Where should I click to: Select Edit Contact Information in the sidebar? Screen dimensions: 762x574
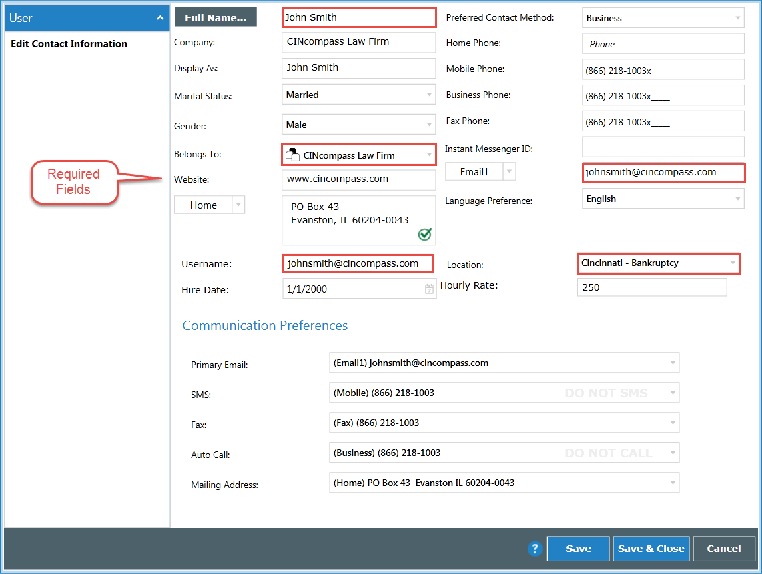coord(69,44)
